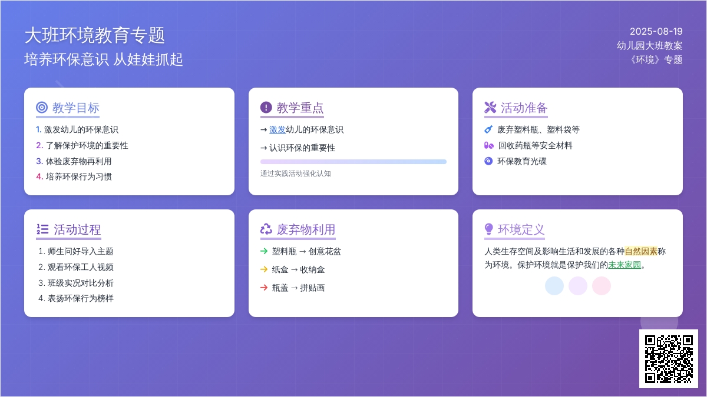Click the 废弃物利用 card heading

click(x=298, y=230)
